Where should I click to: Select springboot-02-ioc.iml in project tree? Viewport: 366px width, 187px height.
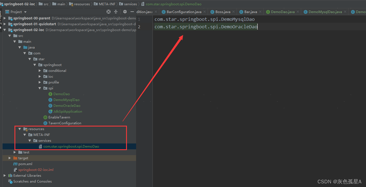pyautogui.click(x=36, y=170)
